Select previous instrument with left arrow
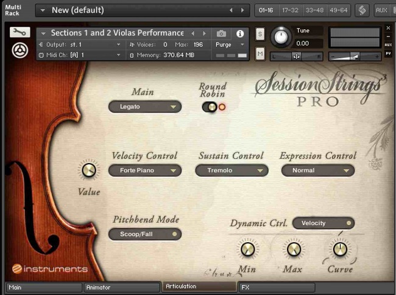This screenshot has height=295, width=396. (x=193, y=33)
